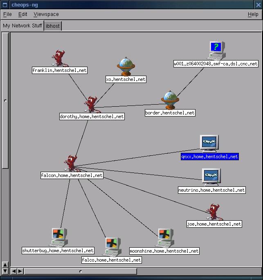This screenshot has height=280, width=263.
Task: Click the neutrino.home.hentschel.net label
Action: 212,190
